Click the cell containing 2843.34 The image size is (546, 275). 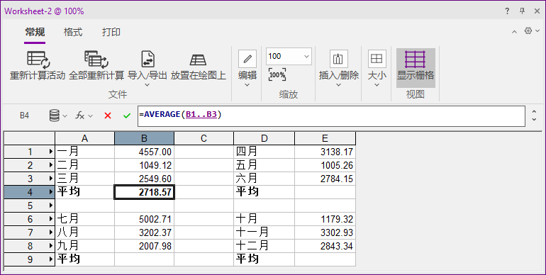pyautogui.click(x=325, y=246)
